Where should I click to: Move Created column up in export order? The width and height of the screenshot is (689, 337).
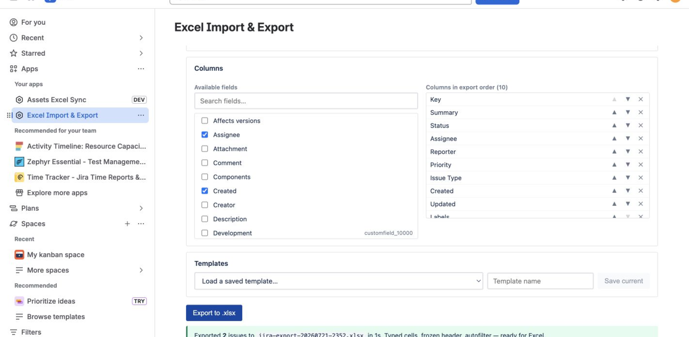pyautogui.click(x=614, y=191)
